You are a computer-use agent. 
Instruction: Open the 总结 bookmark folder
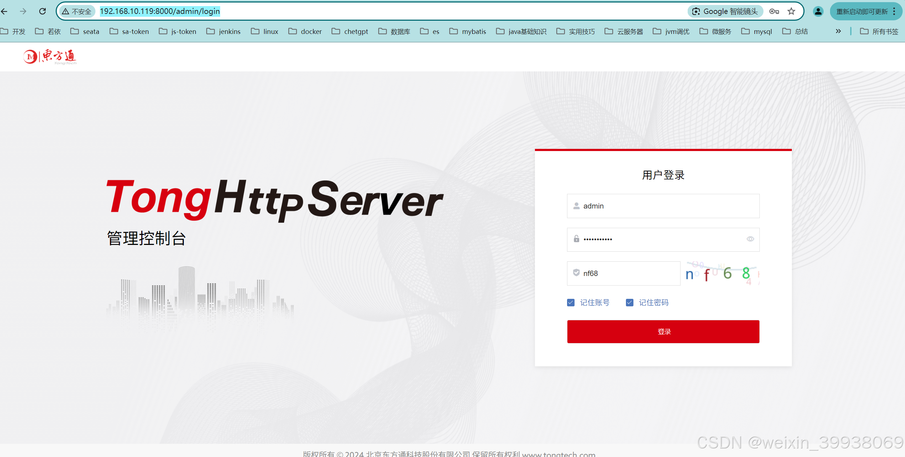click(795, 31)
